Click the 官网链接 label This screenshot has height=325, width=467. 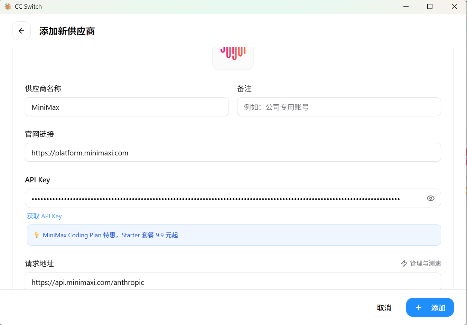coord(39,134)
